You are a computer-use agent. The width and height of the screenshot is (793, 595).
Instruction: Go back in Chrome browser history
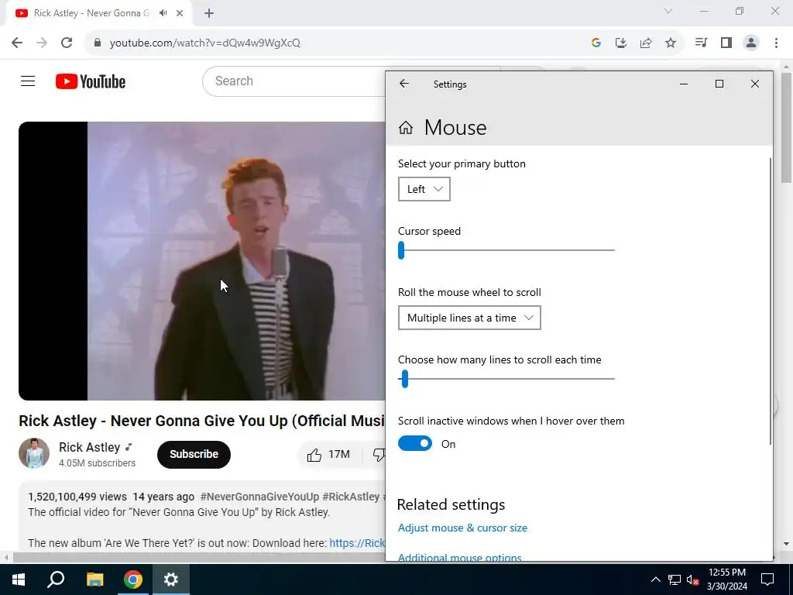tap(17, 43)
